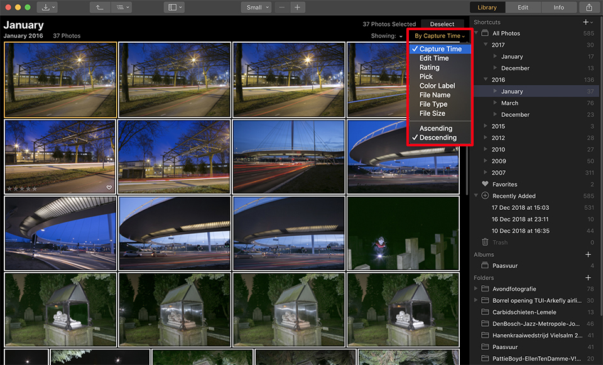This screenshot has width=603, height=365.
Task: Click the plus zoom in button
Action: (297, 8)
